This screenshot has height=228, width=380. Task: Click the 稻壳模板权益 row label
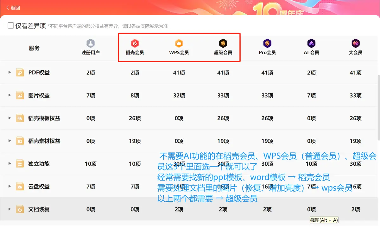pyautogui.click(x=44, y=118)
